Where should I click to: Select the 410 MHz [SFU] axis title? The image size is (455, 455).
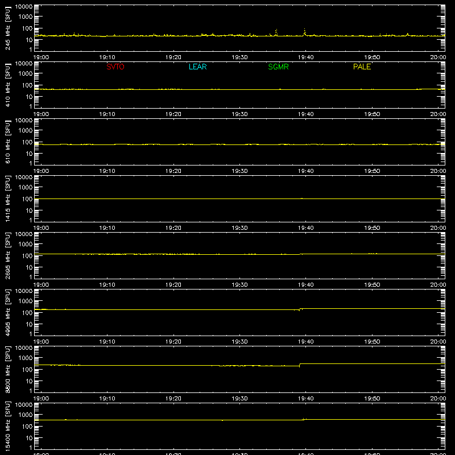coord(8,85)
